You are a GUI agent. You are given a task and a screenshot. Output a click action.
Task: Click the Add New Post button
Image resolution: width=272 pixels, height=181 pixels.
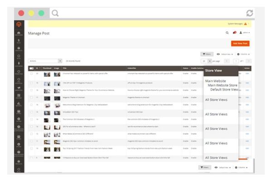point(240,43)
